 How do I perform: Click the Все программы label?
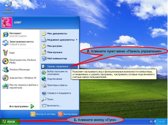point(19,106)
